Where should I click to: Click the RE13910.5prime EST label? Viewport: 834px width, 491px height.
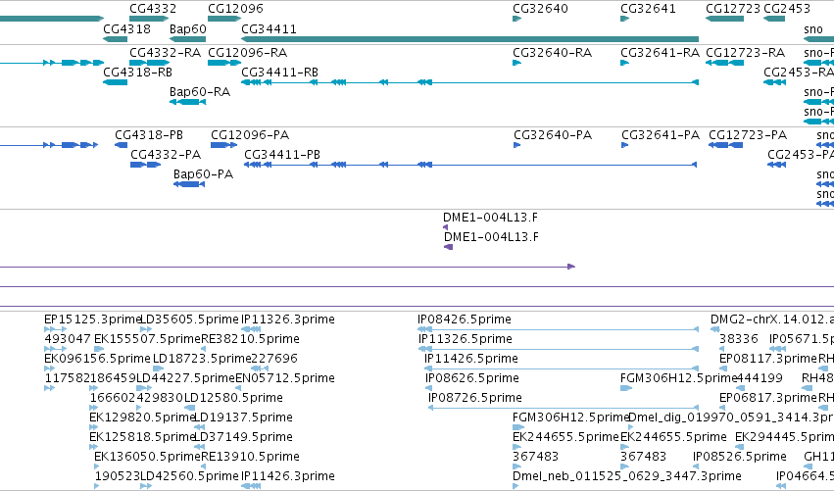coord(250,457)
